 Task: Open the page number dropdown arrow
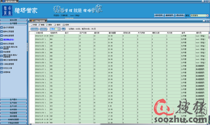pyautogui.click(x=59, y=29)
